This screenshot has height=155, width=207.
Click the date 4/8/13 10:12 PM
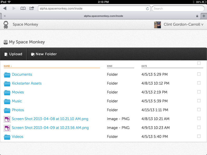pyautogui.click(x=155, y=83)
